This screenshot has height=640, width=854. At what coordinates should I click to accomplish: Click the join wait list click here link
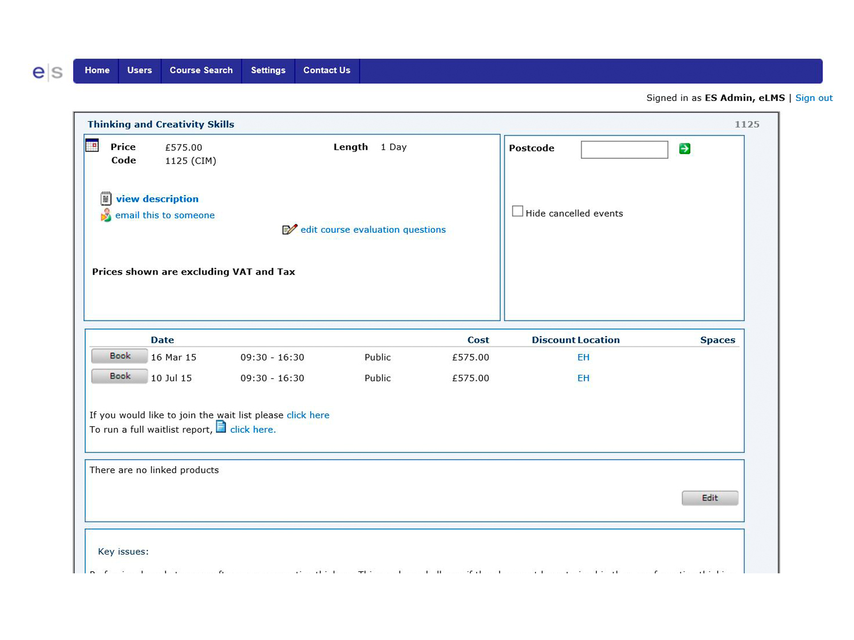(x=308, y=415)
